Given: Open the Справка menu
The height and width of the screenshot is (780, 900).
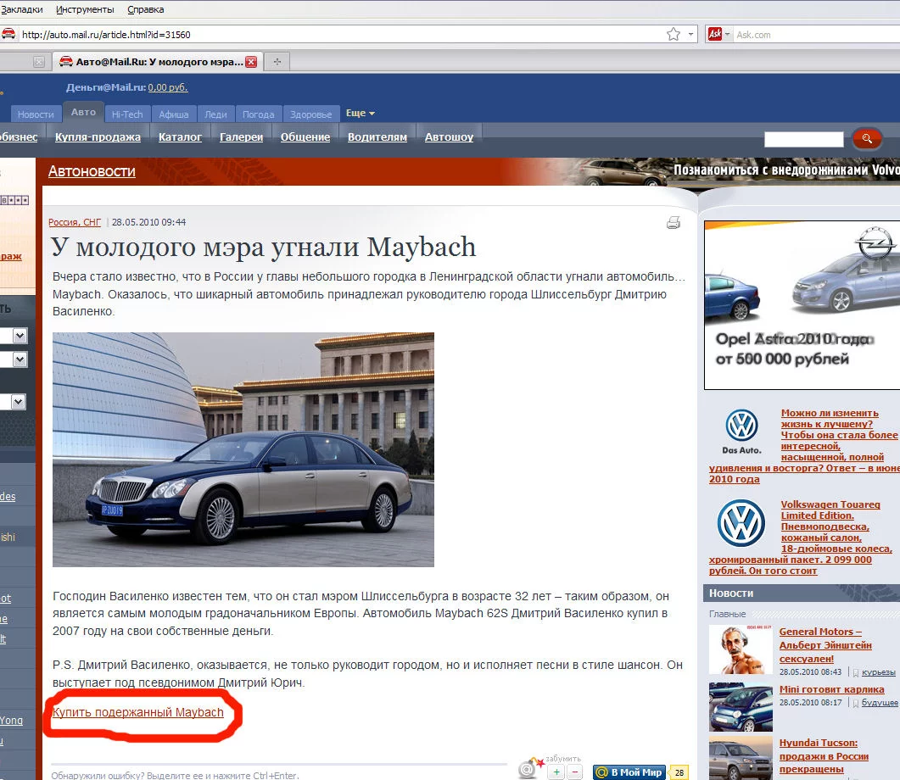Looking at the screenshot, I should [146, 9].
